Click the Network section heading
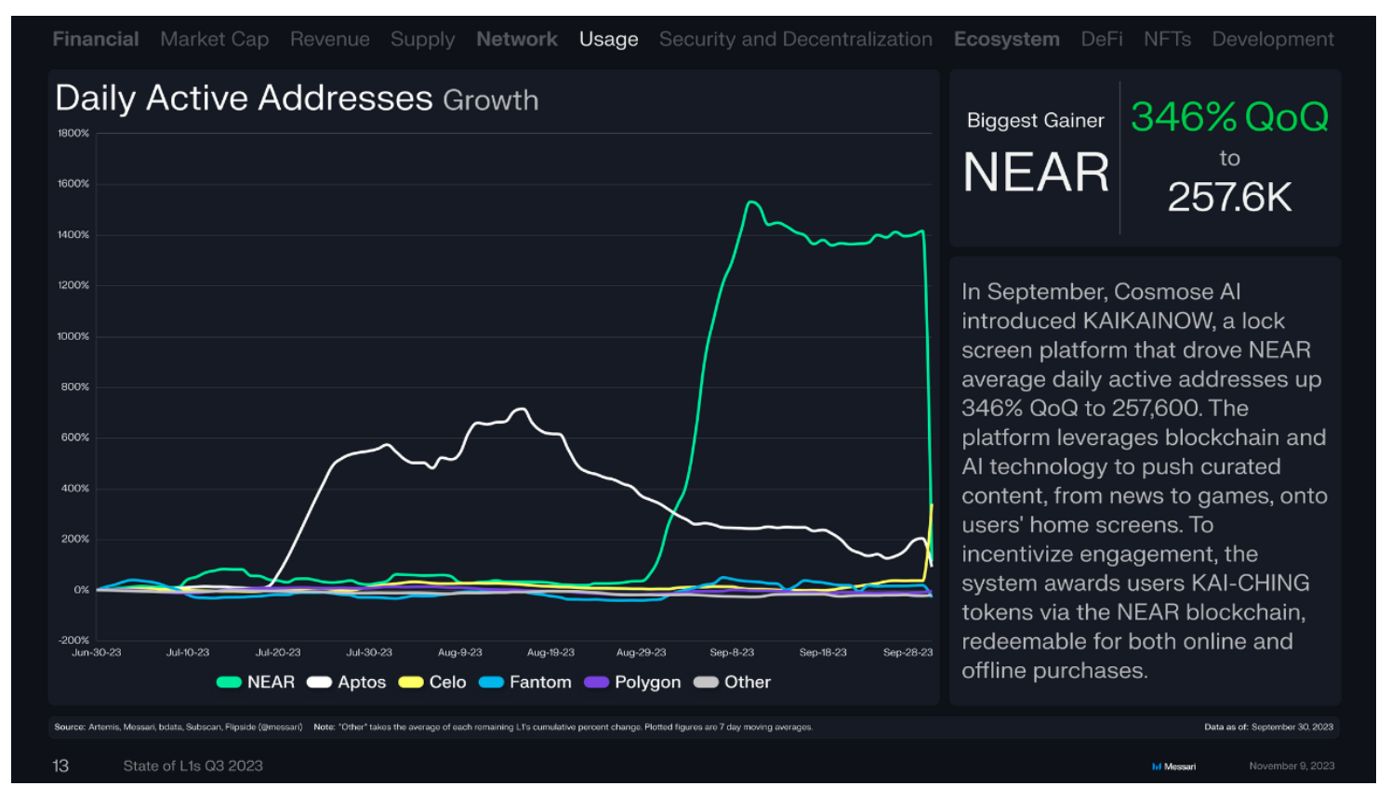 pos(517,39)
